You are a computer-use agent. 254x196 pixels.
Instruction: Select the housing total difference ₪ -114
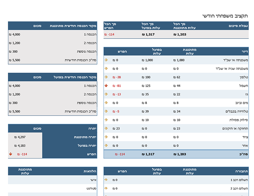point(120,154)
